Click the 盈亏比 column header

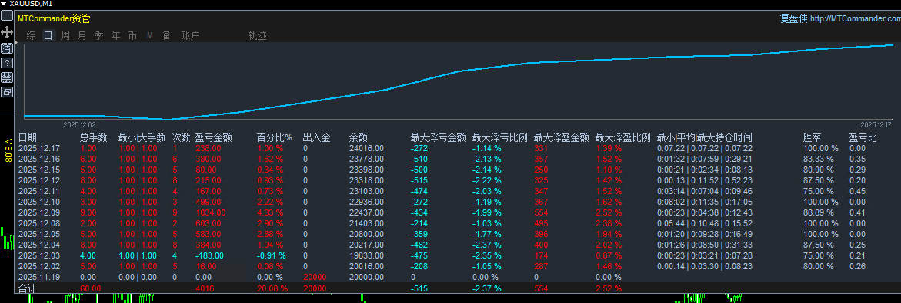point(863,137)
